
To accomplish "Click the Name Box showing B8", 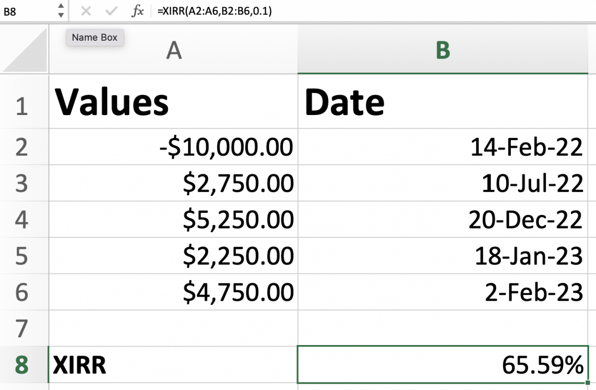I will click(x=26, y=11).
